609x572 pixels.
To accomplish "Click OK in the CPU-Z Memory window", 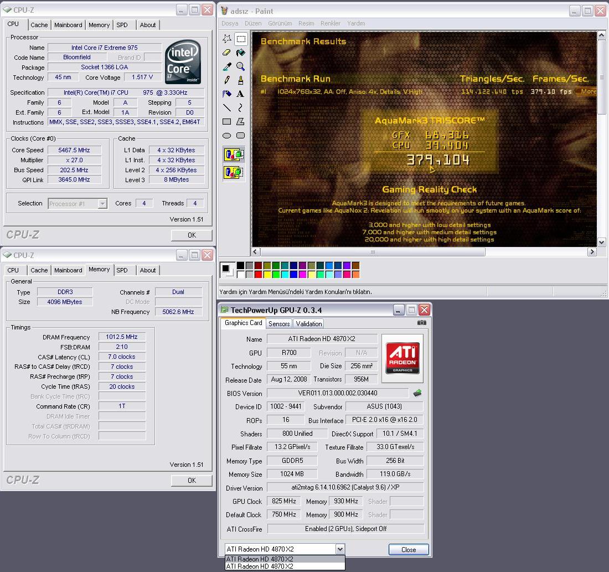I will [192, 480].
